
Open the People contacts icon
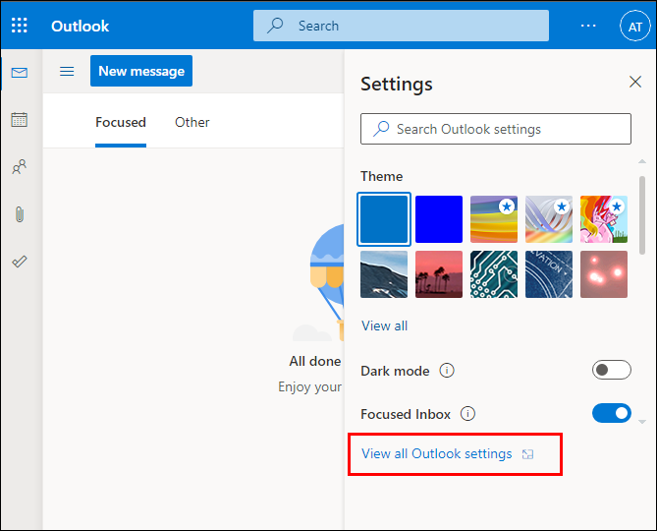(x=20, y=167)
